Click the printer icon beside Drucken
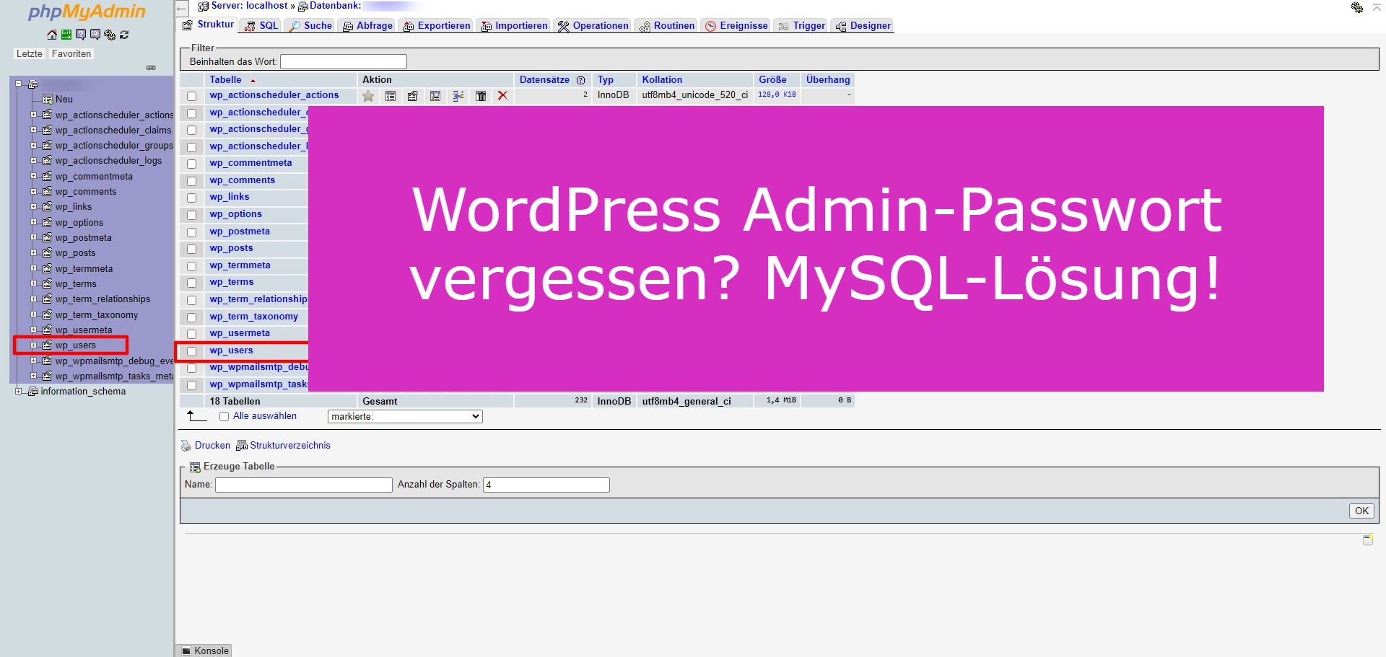The height and width of the screenshot is (657, 1386). click(x=186, y=446)
